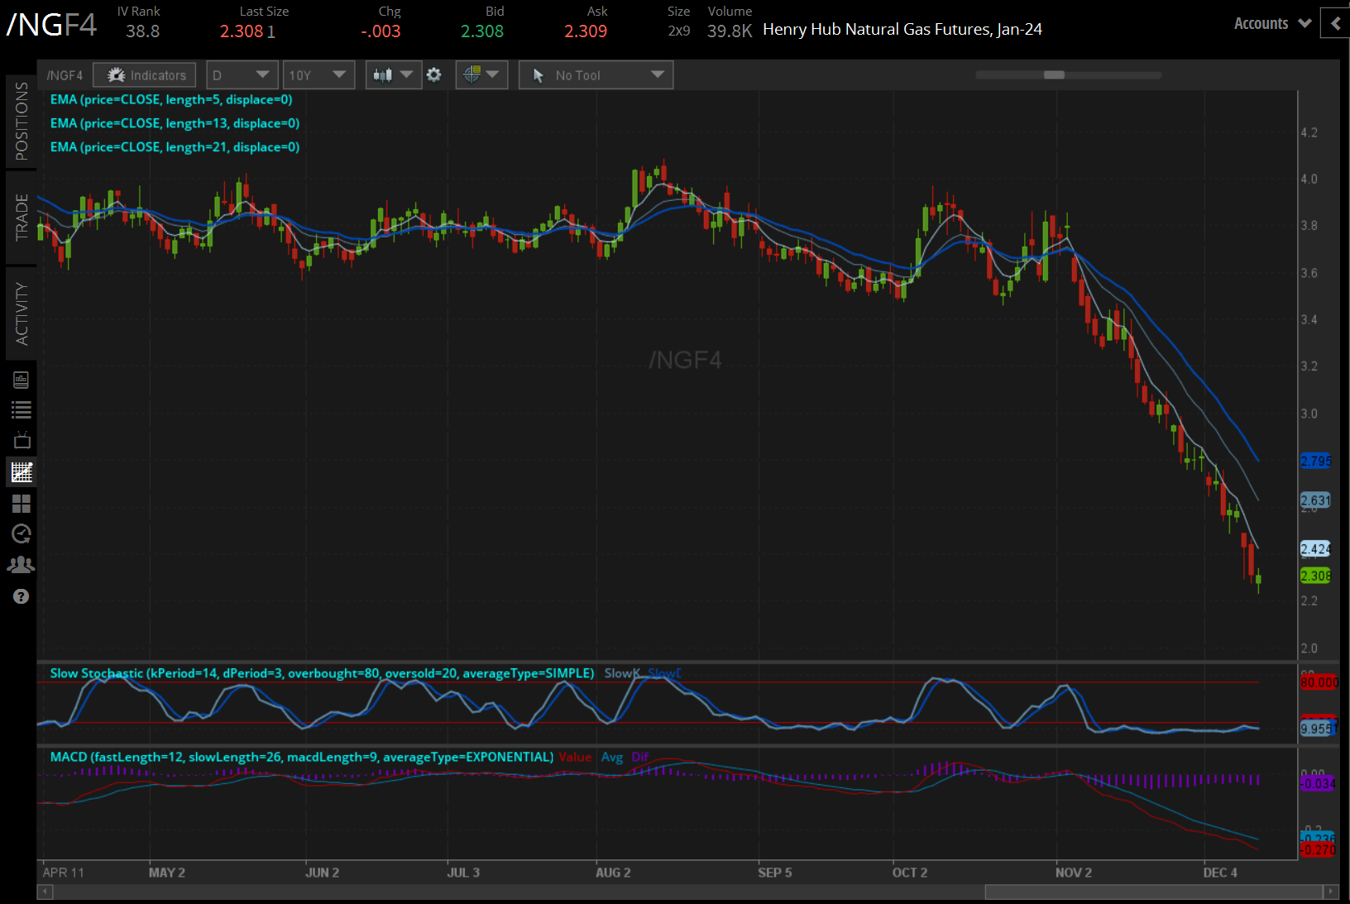Open the Indicators settings
1350x904 pixels.
(145, 75)
